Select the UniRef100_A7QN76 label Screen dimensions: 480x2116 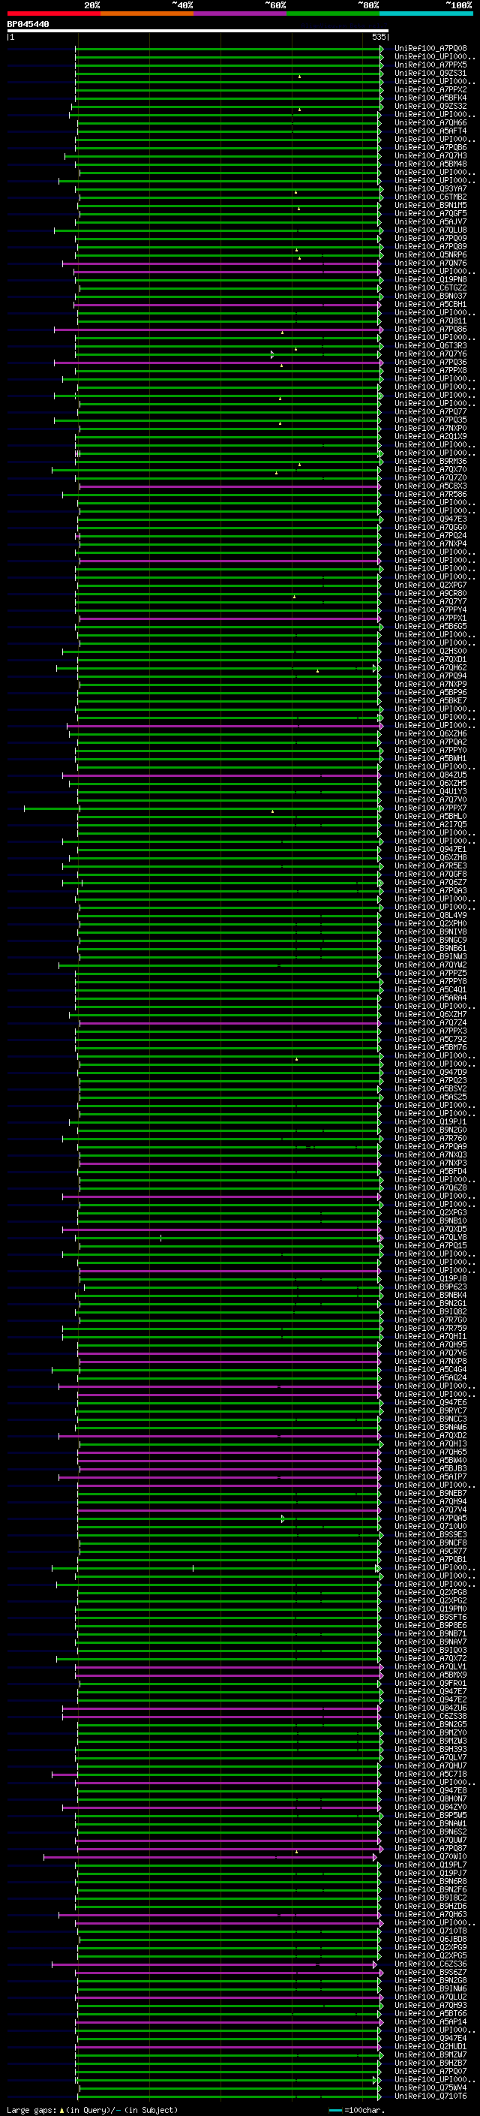tap(430, 263)
